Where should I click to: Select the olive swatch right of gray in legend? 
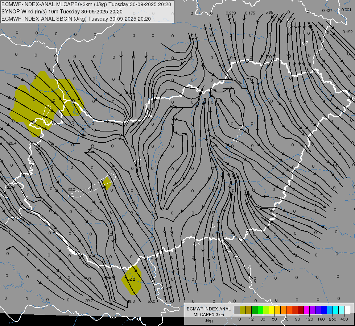click(x=243, y=310)
